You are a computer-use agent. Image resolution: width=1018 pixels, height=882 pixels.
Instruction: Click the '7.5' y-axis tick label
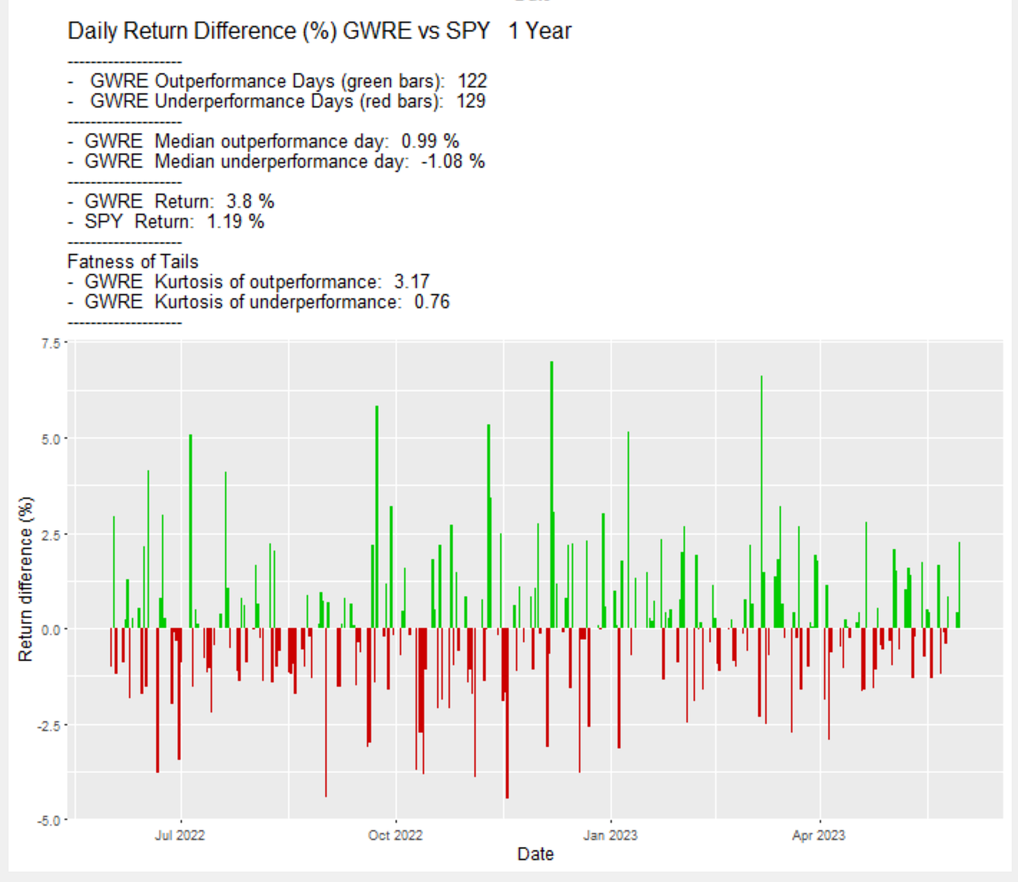(x=52, y=343)
